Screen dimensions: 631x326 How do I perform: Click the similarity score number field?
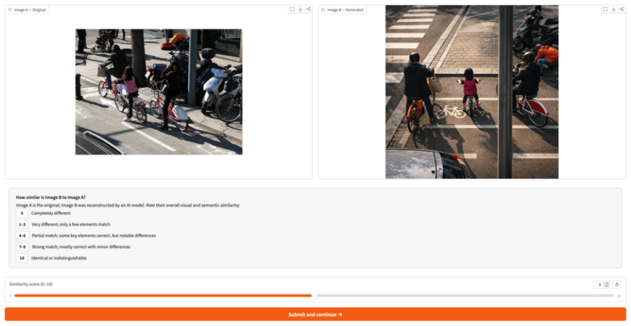tap(599, 285)
